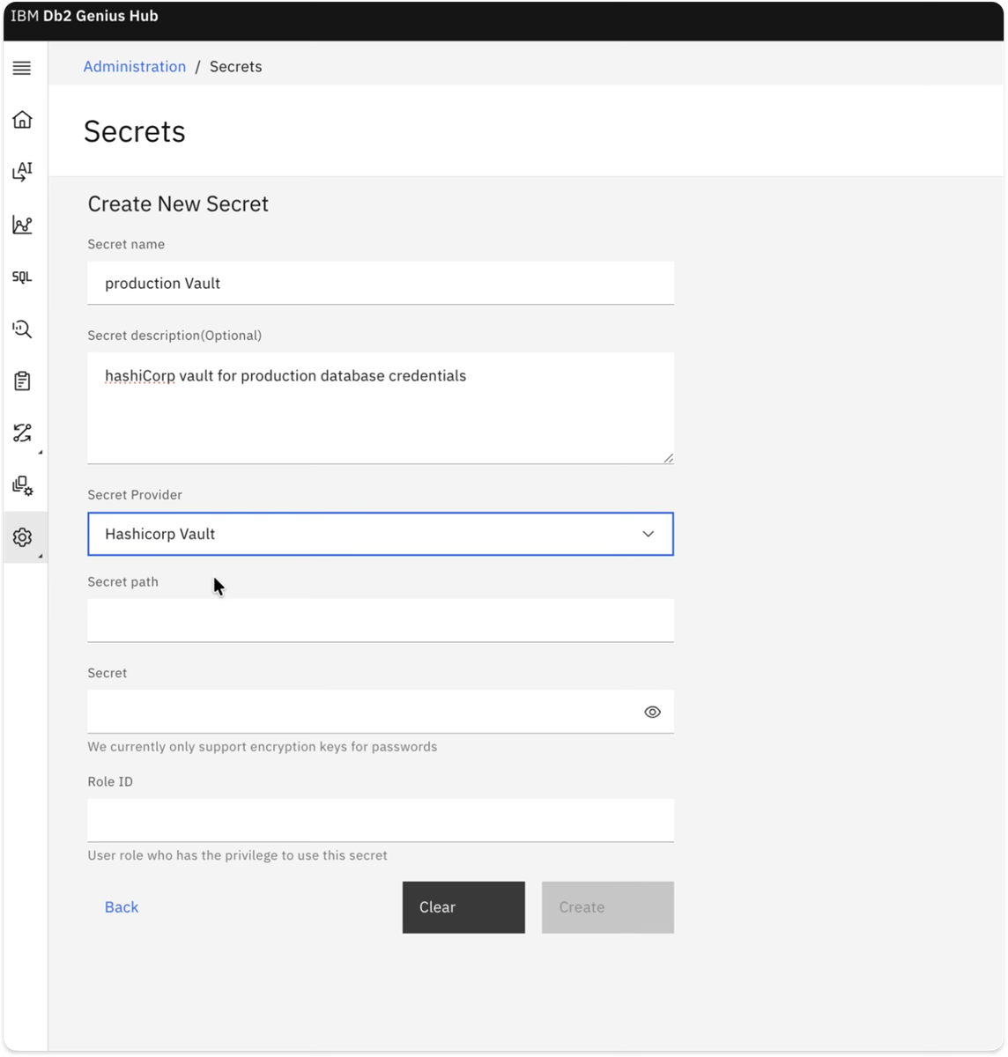
Task: Toggle secret visibility eye icon
Action: pos(652,712)
